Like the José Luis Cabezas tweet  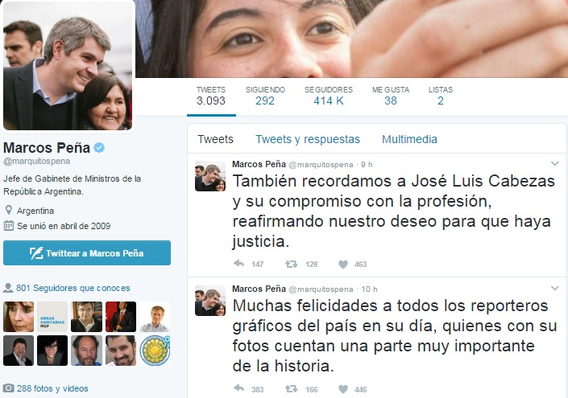[x=343, y=265]
